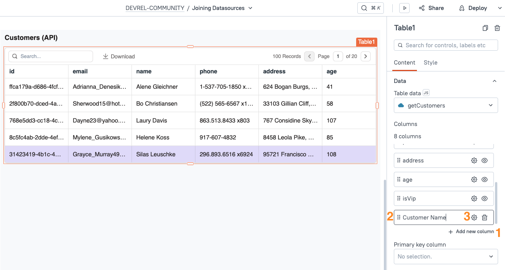505x270 pixels.
Task: Open the getCustomers data source dropdown
Action: point(445,105)
